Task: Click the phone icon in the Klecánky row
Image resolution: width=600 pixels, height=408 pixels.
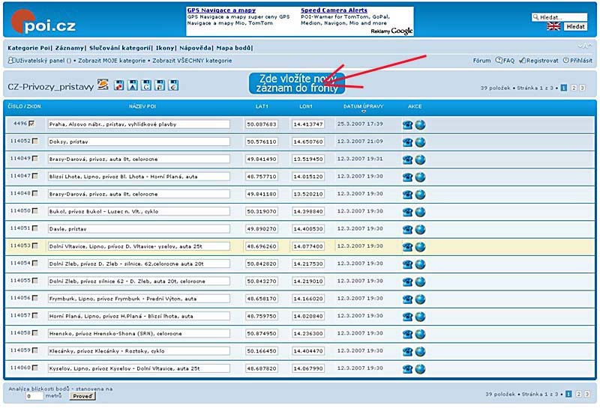Action: point(407,352)
